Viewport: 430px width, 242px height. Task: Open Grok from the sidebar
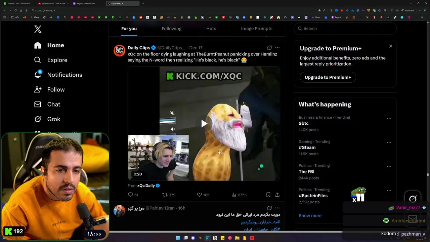pyautogui.click(x=47, y=119)
